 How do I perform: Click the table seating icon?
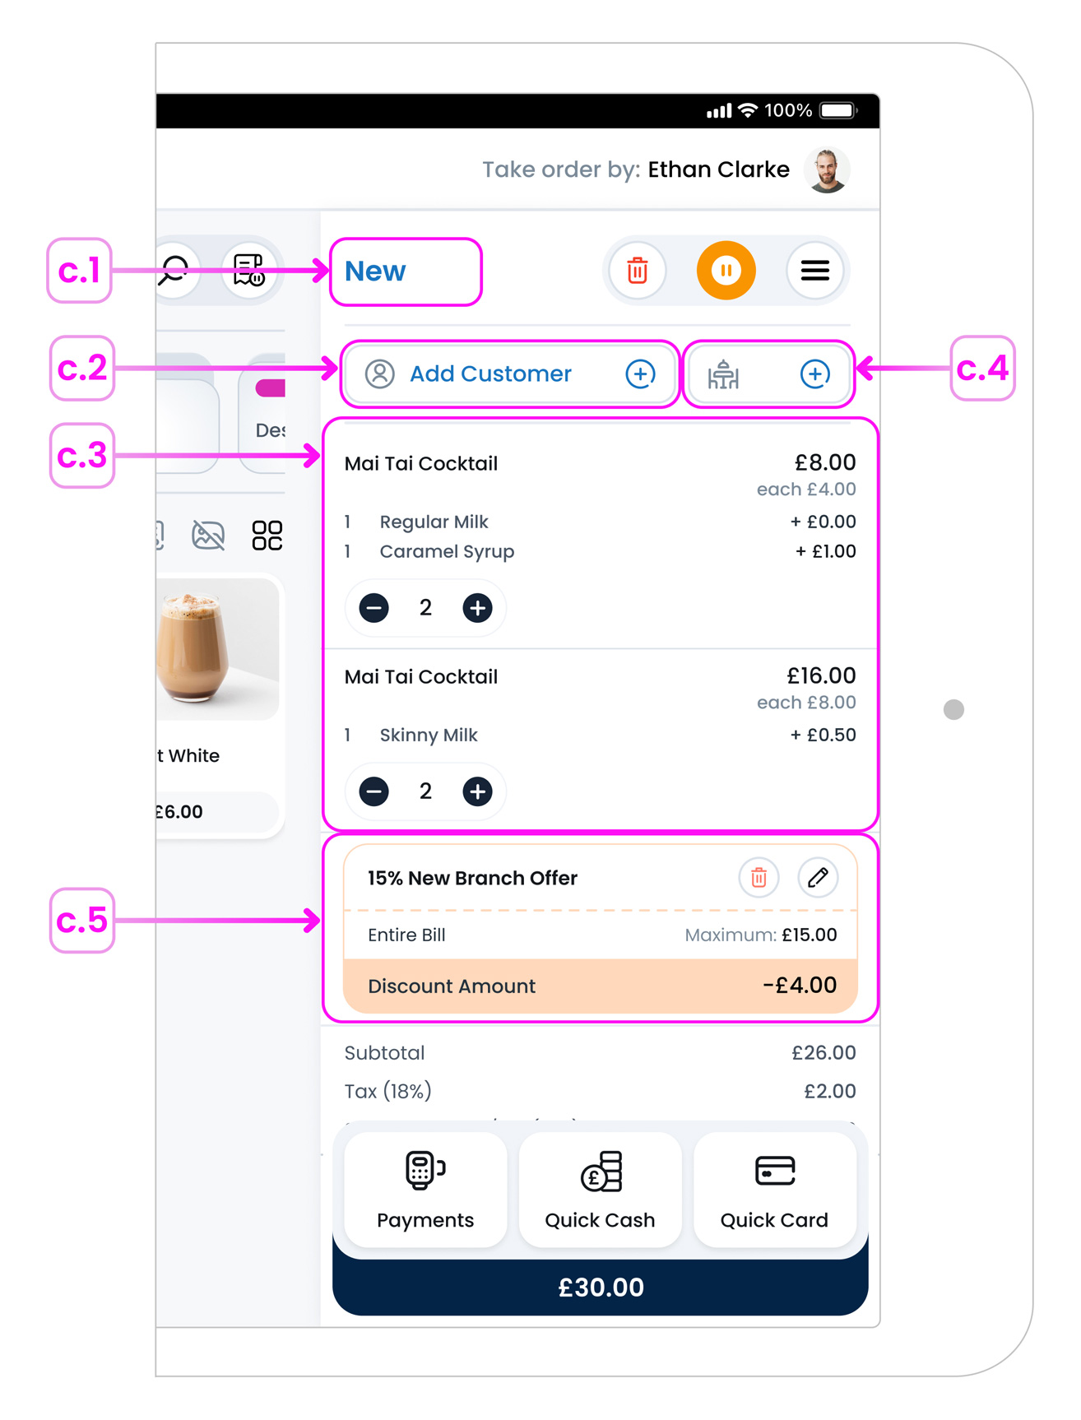point(723,374)
